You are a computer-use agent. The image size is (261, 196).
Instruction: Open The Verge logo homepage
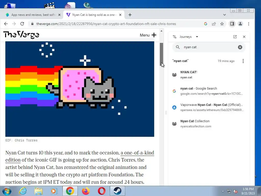pyautogui.click(x=21, y=35)
